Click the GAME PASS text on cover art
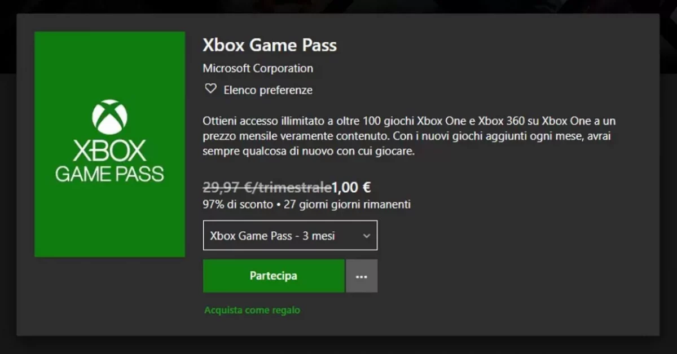The width and height of the screenshot is (677, 354). point(109,174)
